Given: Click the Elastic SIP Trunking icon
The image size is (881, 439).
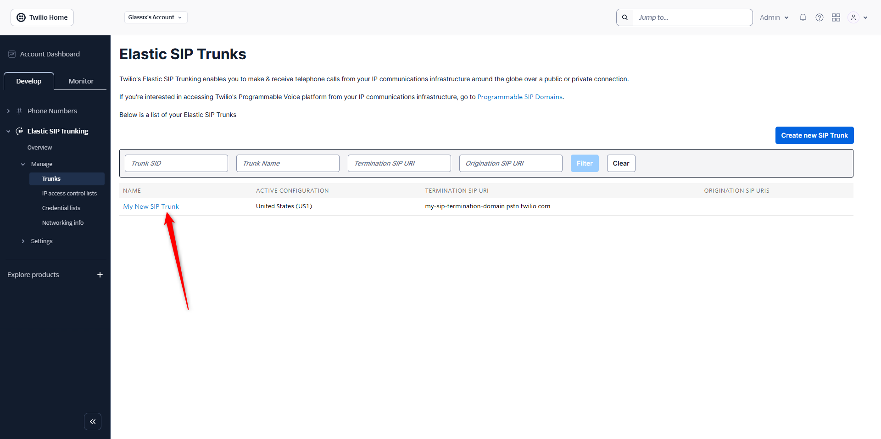Looking at the screenshot, I should 20,131.
